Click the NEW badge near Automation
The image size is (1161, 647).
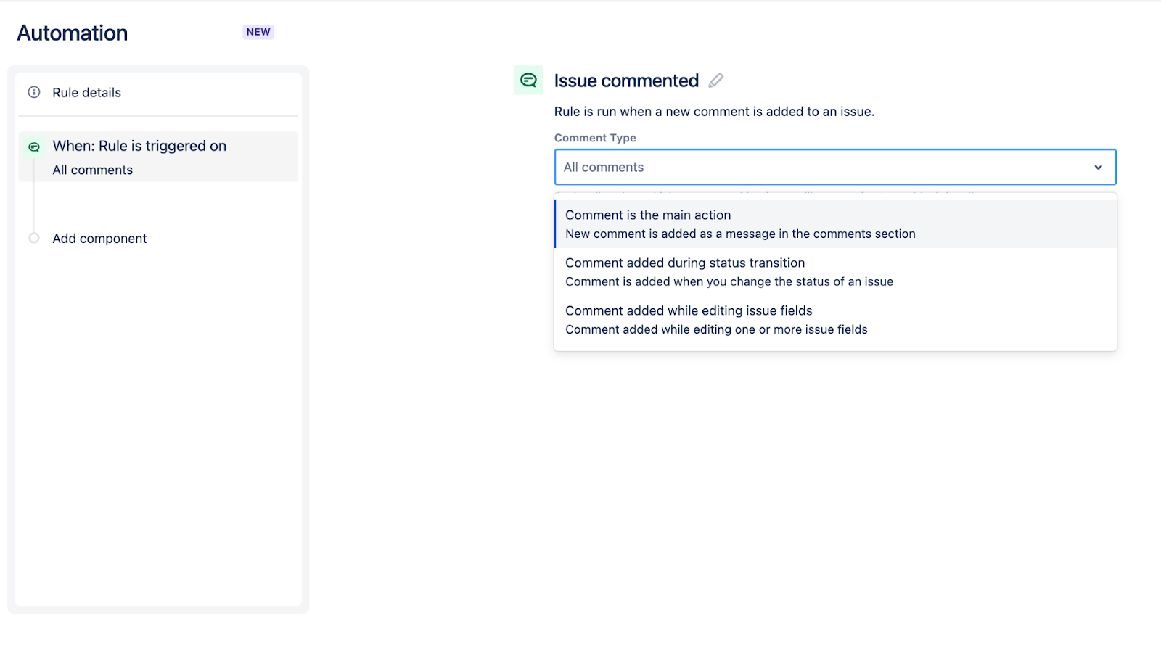coord(258,32)
